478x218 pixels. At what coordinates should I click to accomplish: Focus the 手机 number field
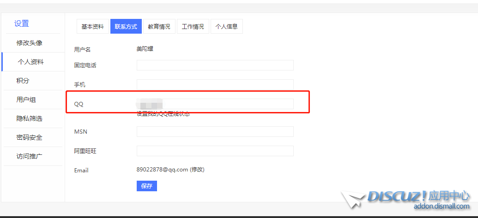(215, 85)
